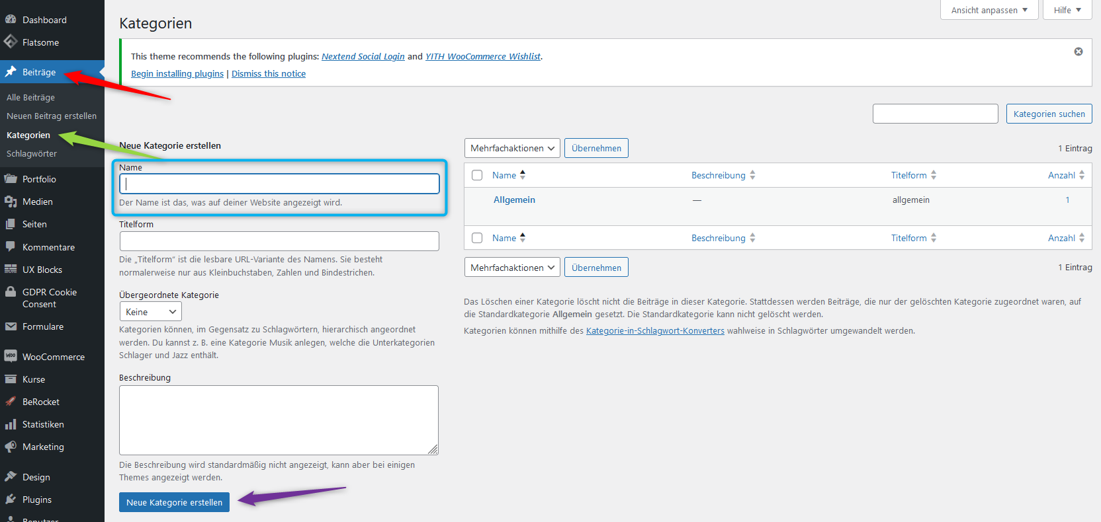Click the Kategorien suchen button

[x=1049, y=114]
